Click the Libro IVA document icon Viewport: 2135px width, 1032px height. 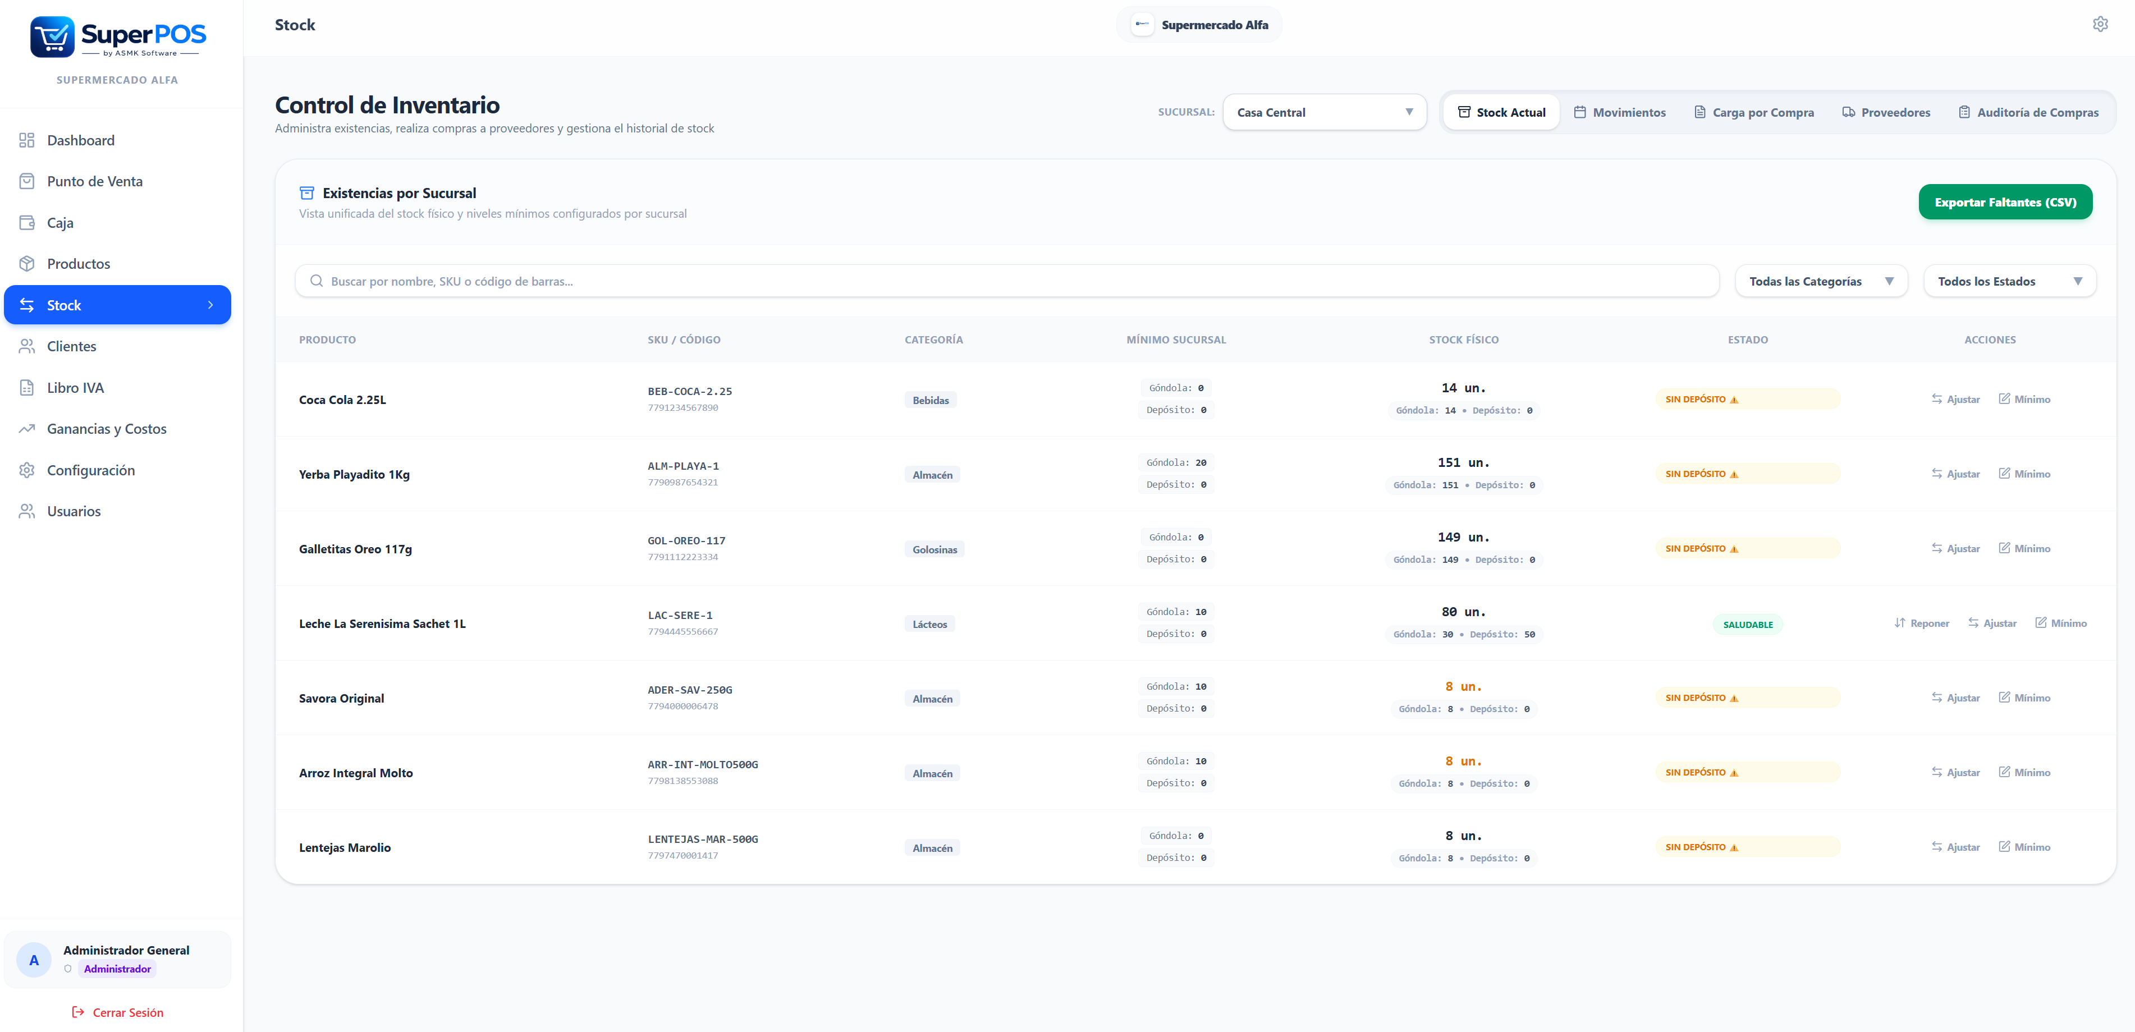click(26, 387)
